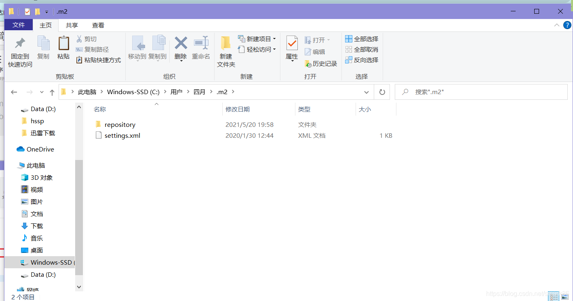The width and height of the screenshot is (573, 301).
Task: Go up one folder level
Action: (x=52, y=92)
